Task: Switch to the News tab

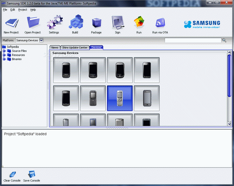Action: (x=55, y=47)
